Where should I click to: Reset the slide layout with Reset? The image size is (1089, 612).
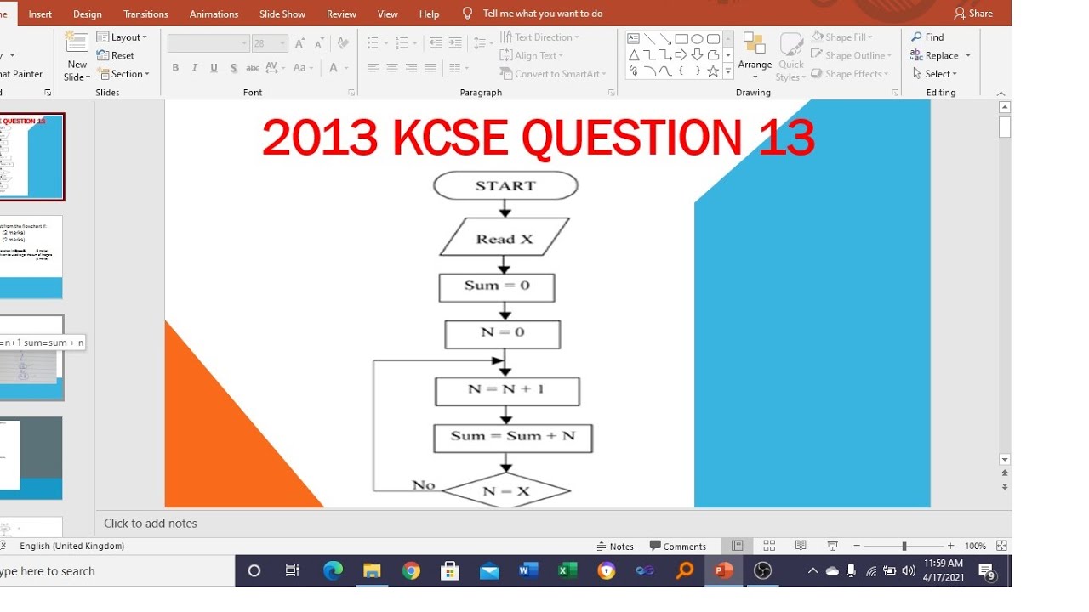(x=116, y=55)
